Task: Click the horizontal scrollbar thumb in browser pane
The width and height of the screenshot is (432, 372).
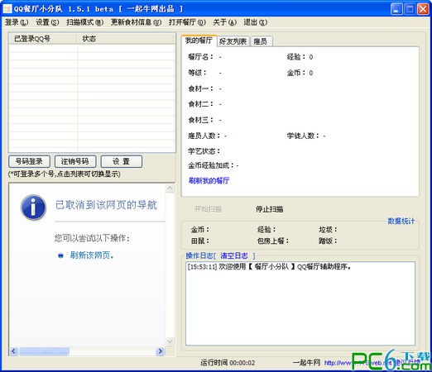Action: click(45, 351)
